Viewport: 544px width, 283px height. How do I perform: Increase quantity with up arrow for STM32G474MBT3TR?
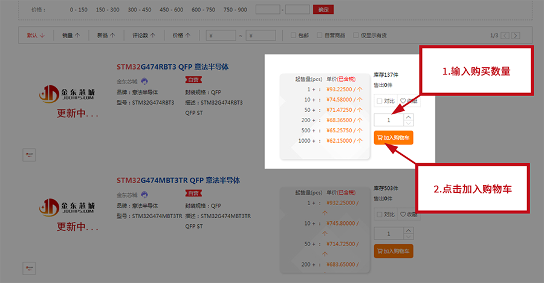click(409, 230)
